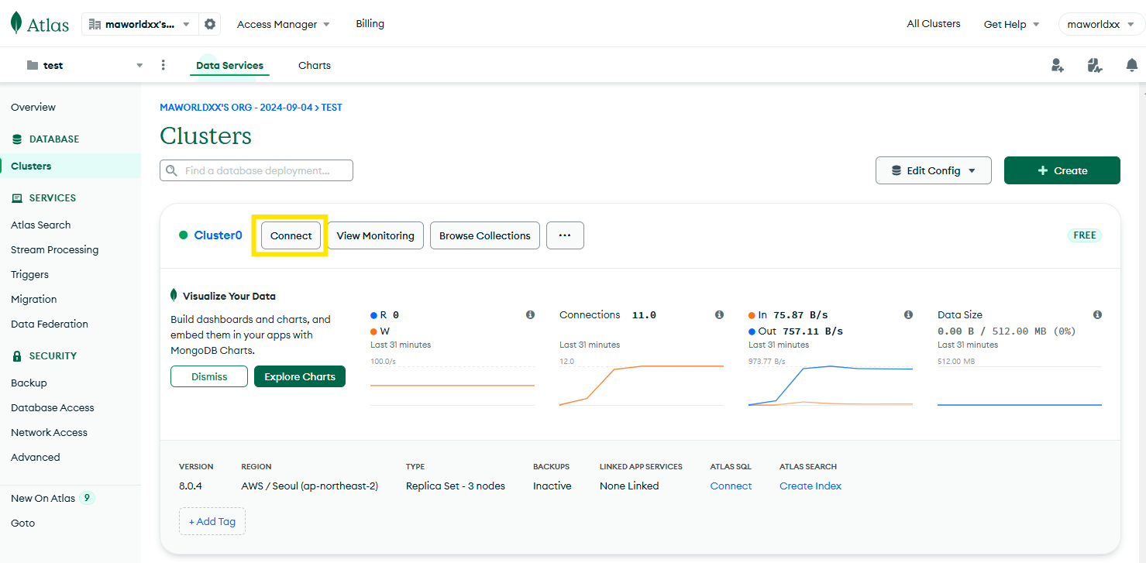Focus the Find a database deployment field
This screenshot has width=1146, height=563.
pyautogui.click(x=256, y=170)
